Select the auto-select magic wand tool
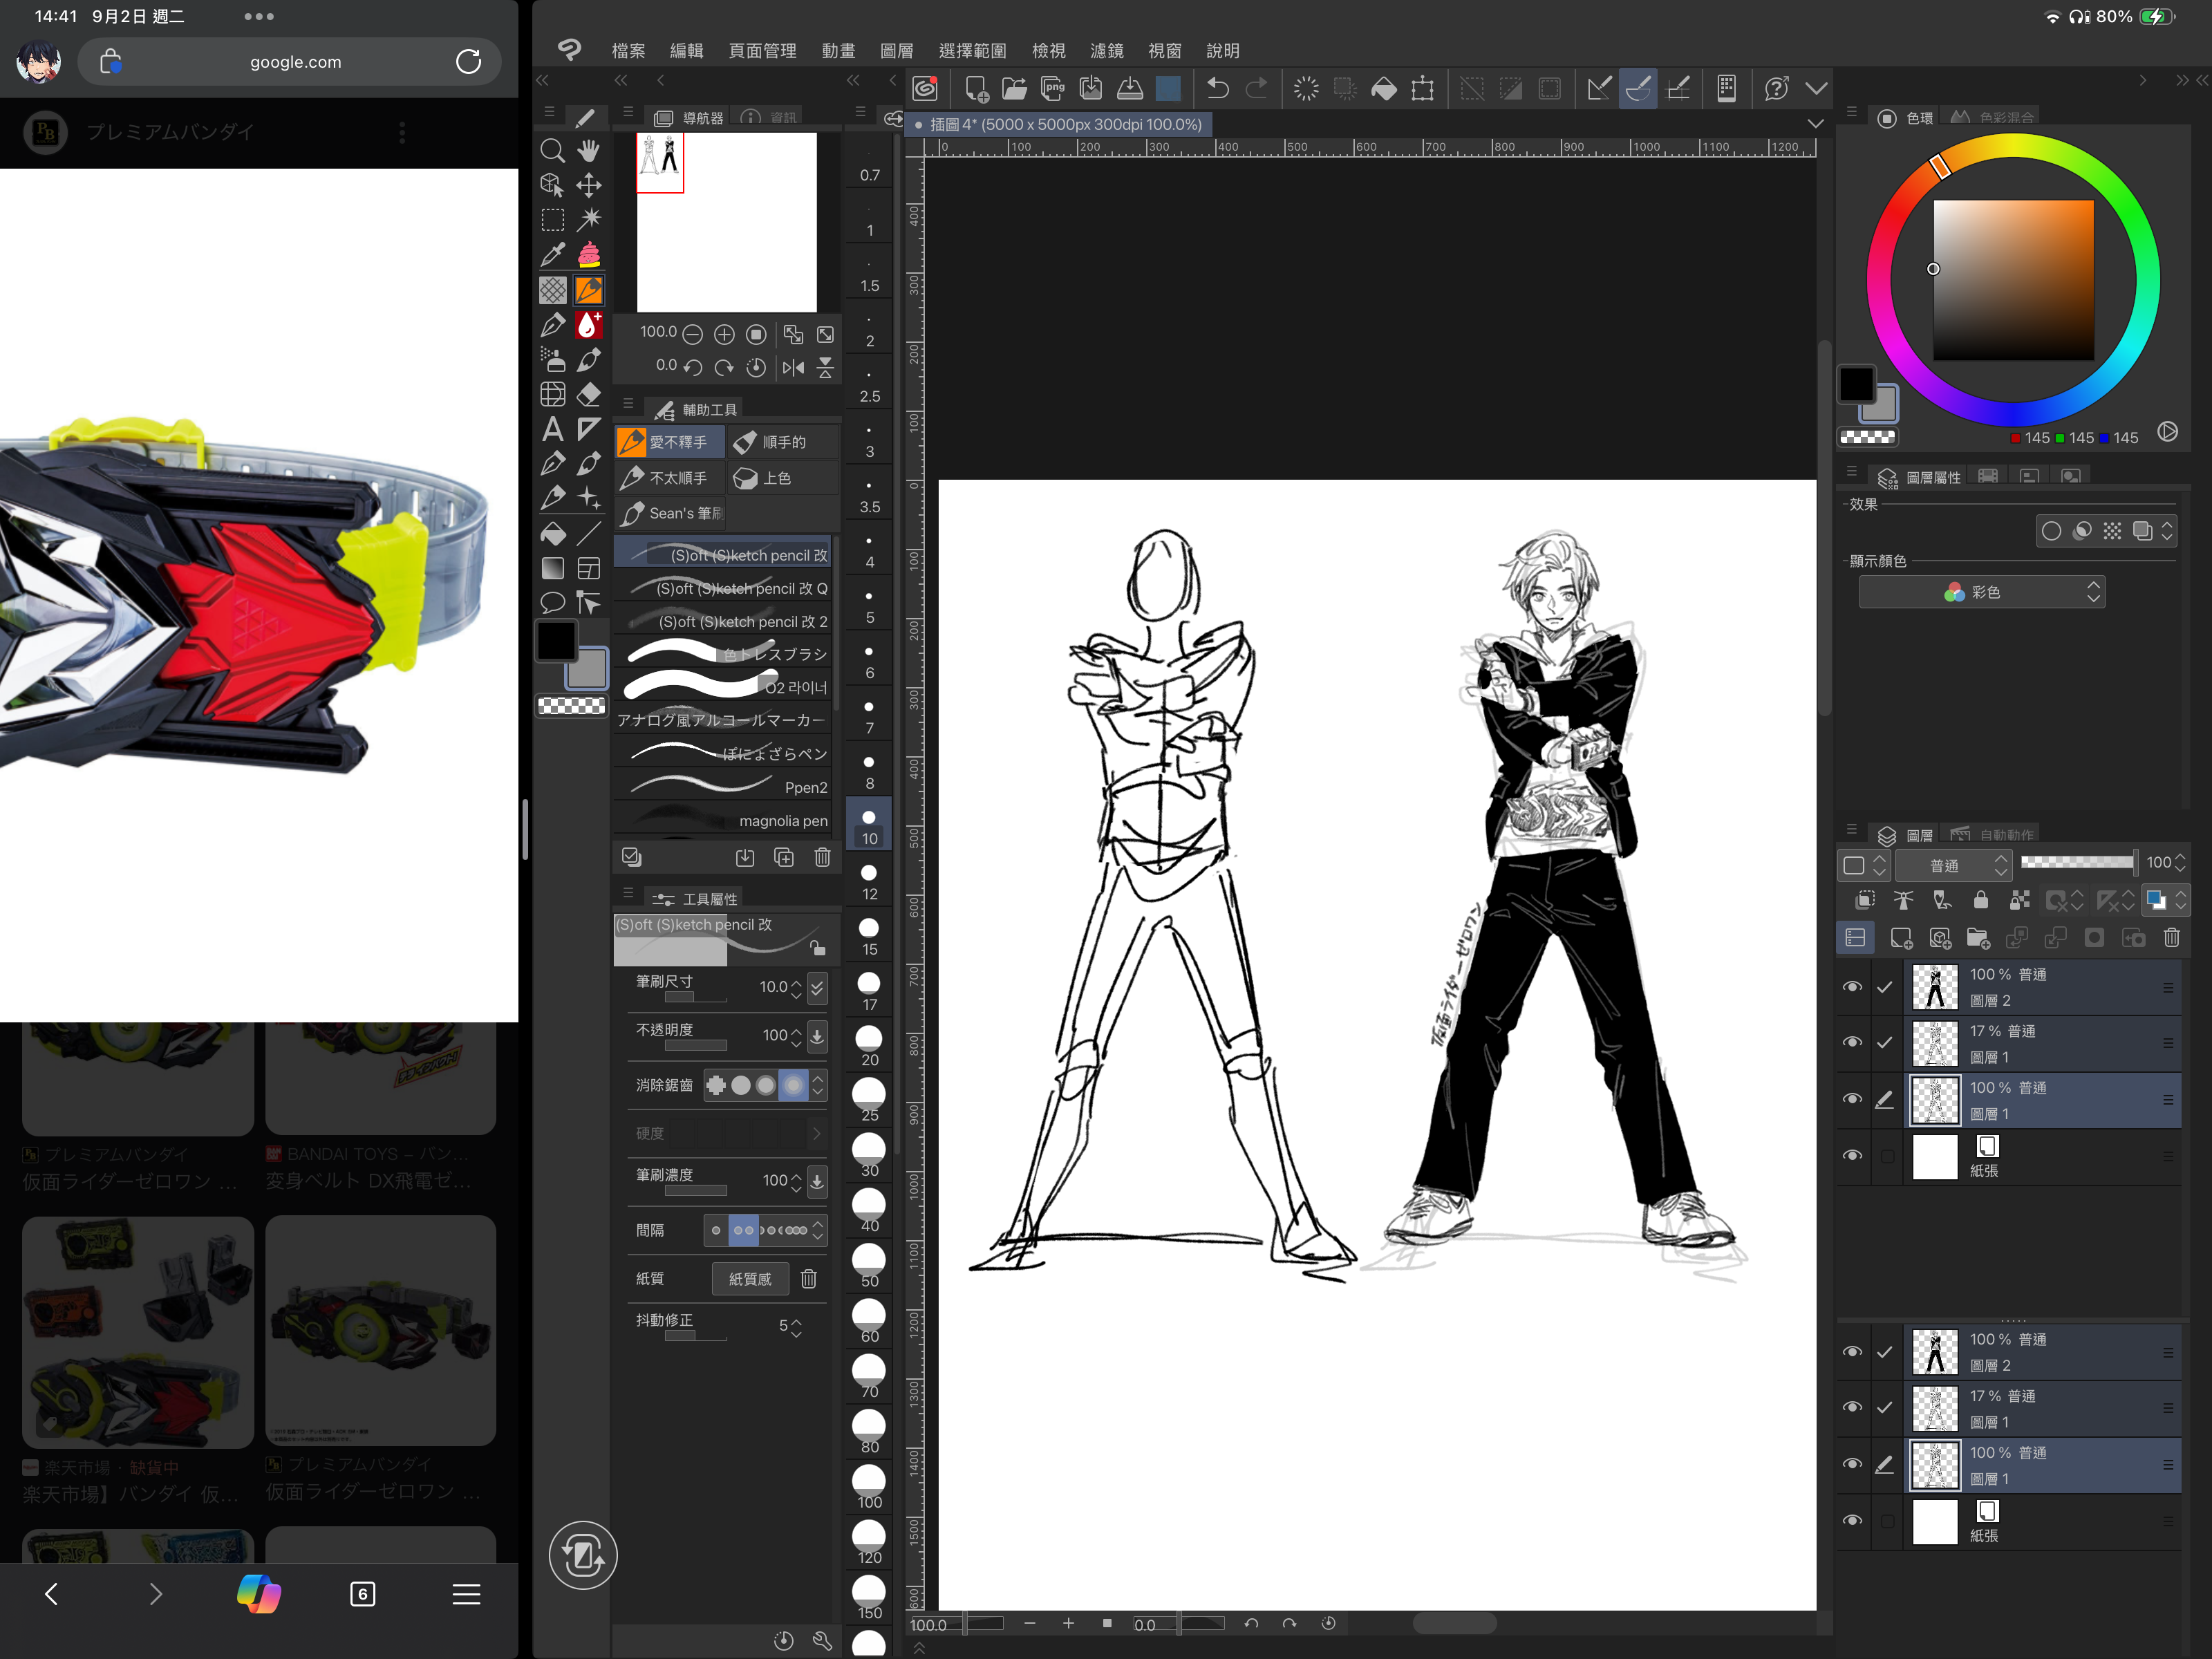The image size is (2212, 1659). pyautogui.click(x=589, y=220)
